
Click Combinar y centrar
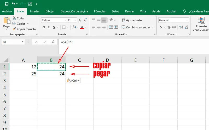[136, 27]
